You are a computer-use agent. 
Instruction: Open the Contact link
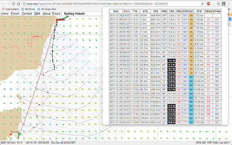click(x=26, y=14)
